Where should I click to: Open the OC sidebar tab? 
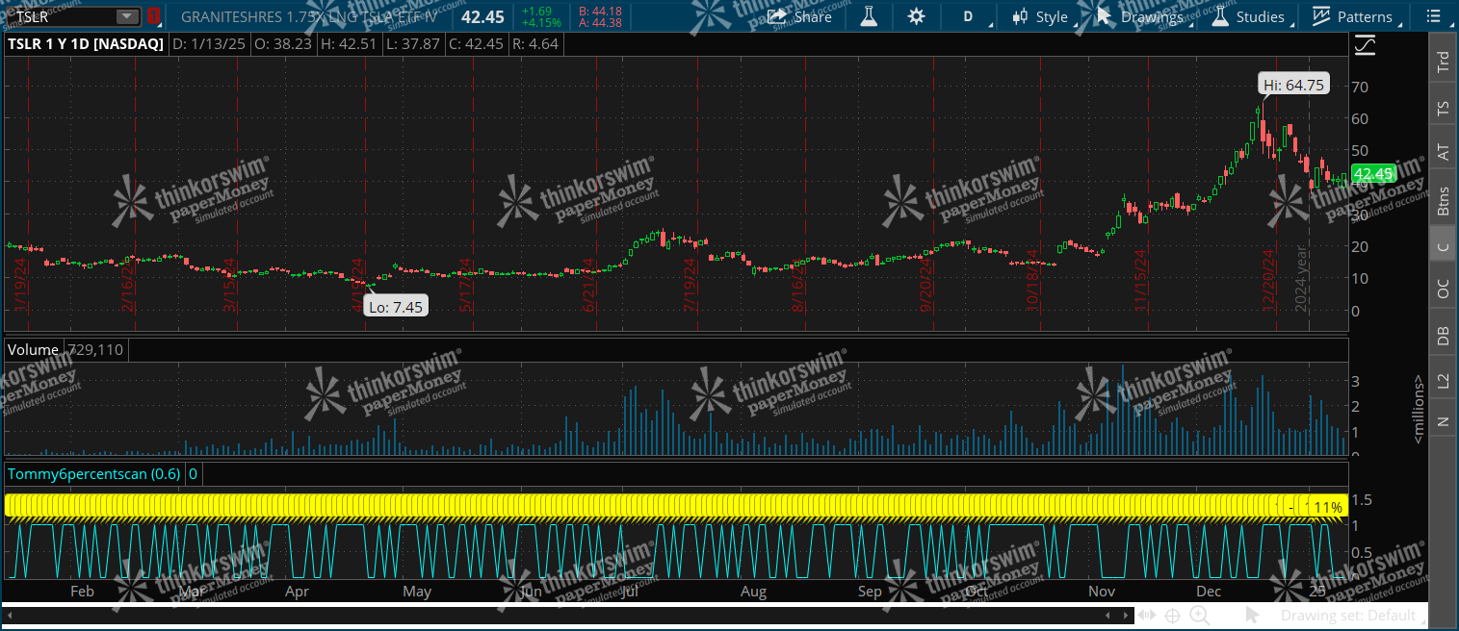1443,290
